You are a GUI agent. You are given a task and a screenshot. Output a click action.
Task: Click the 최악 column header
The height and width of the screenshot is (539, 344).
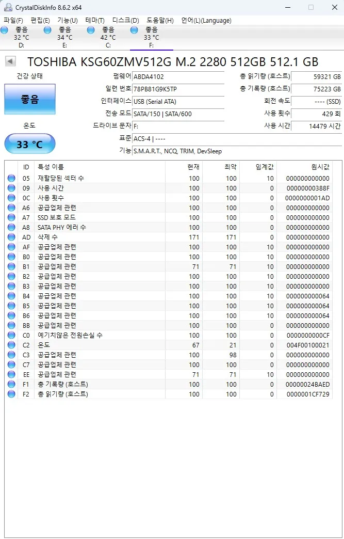coord(221,167)
